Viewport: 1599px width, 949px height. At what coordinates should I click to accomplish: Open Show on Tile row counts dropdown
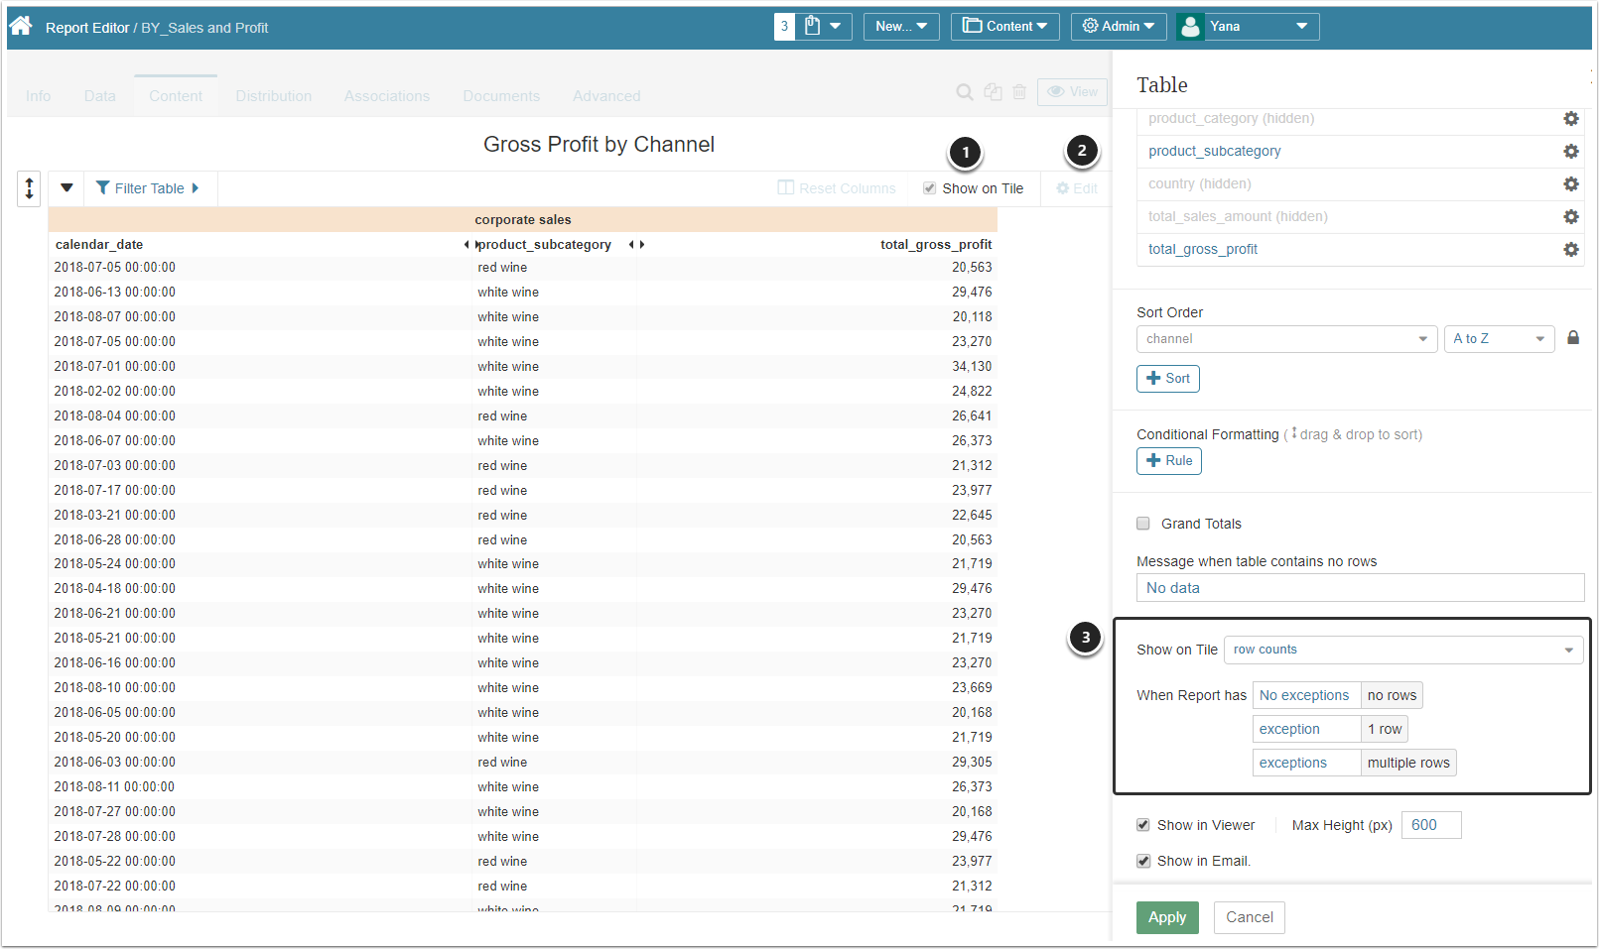[1402, 650]
